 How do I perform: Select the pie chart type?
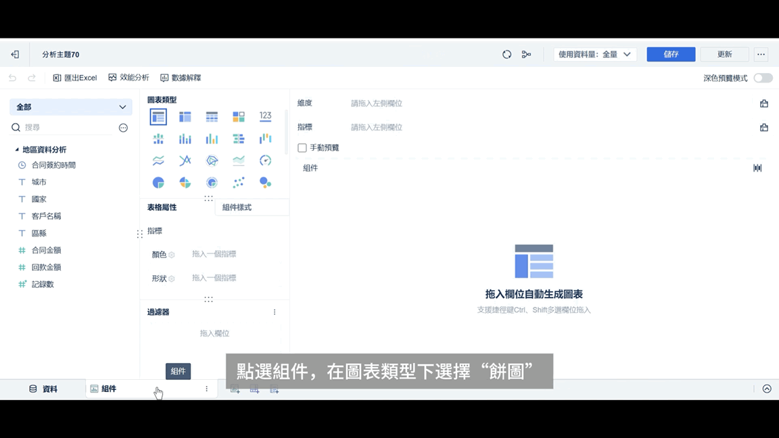coord(158,182)
